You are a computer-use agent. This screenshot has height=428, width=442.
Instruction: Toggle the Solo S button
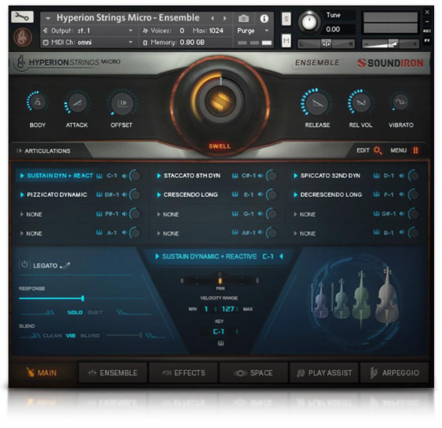286,19
